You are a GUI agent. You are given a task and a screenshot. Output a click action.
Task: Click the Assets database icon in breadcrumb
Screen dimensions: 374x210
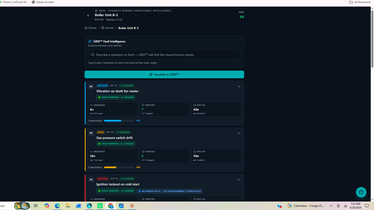point(103,28)
